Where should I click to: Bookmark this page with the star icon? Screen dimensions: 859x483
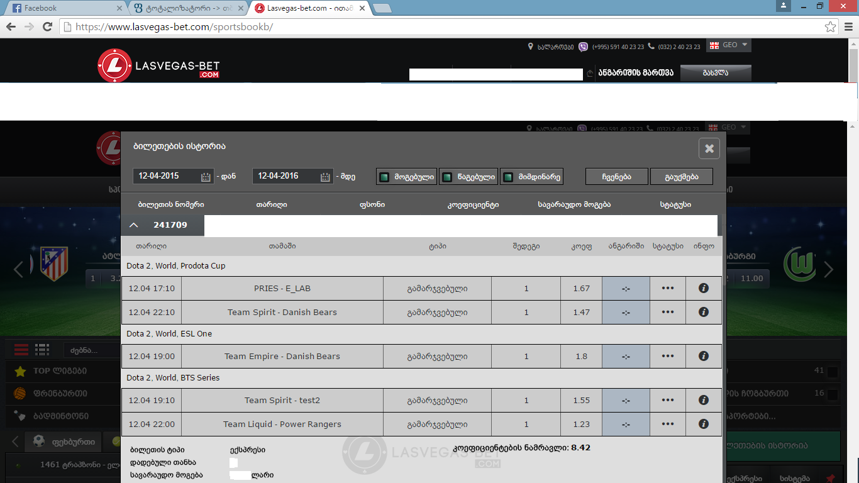(831, 26)
